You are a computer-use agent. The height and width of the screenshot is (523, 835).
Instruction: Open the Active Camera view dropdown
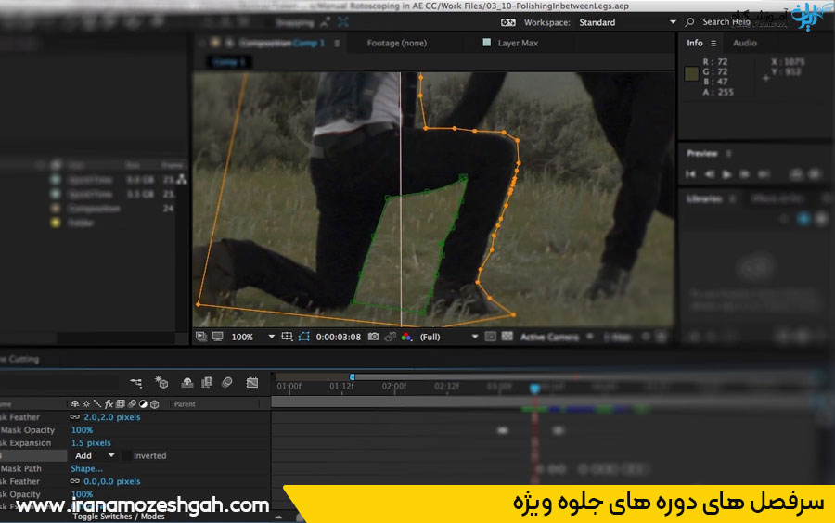point(557,337)
